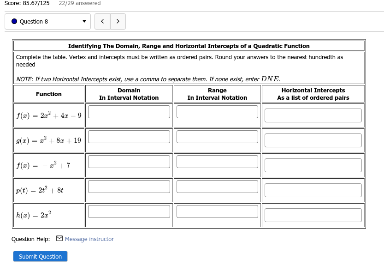Open the Message instructor link
Screen dimensions: 384x278
tap(89, 239)
